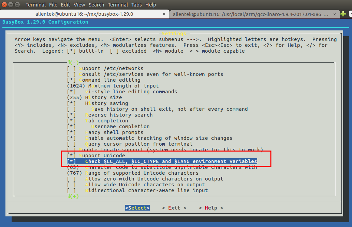Switch to the busybox-1.29.0 terminal tab
This screenshot has width=352, height=227.
(84, 14)
